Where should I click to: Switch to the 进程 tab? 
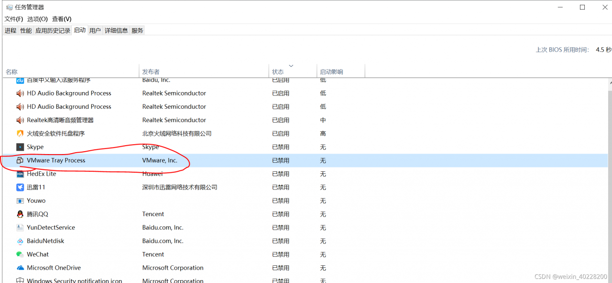coord(11,31)
